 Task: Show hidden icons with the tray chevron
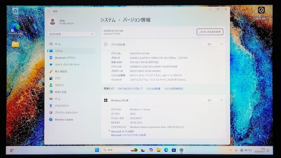coord(231,150)
